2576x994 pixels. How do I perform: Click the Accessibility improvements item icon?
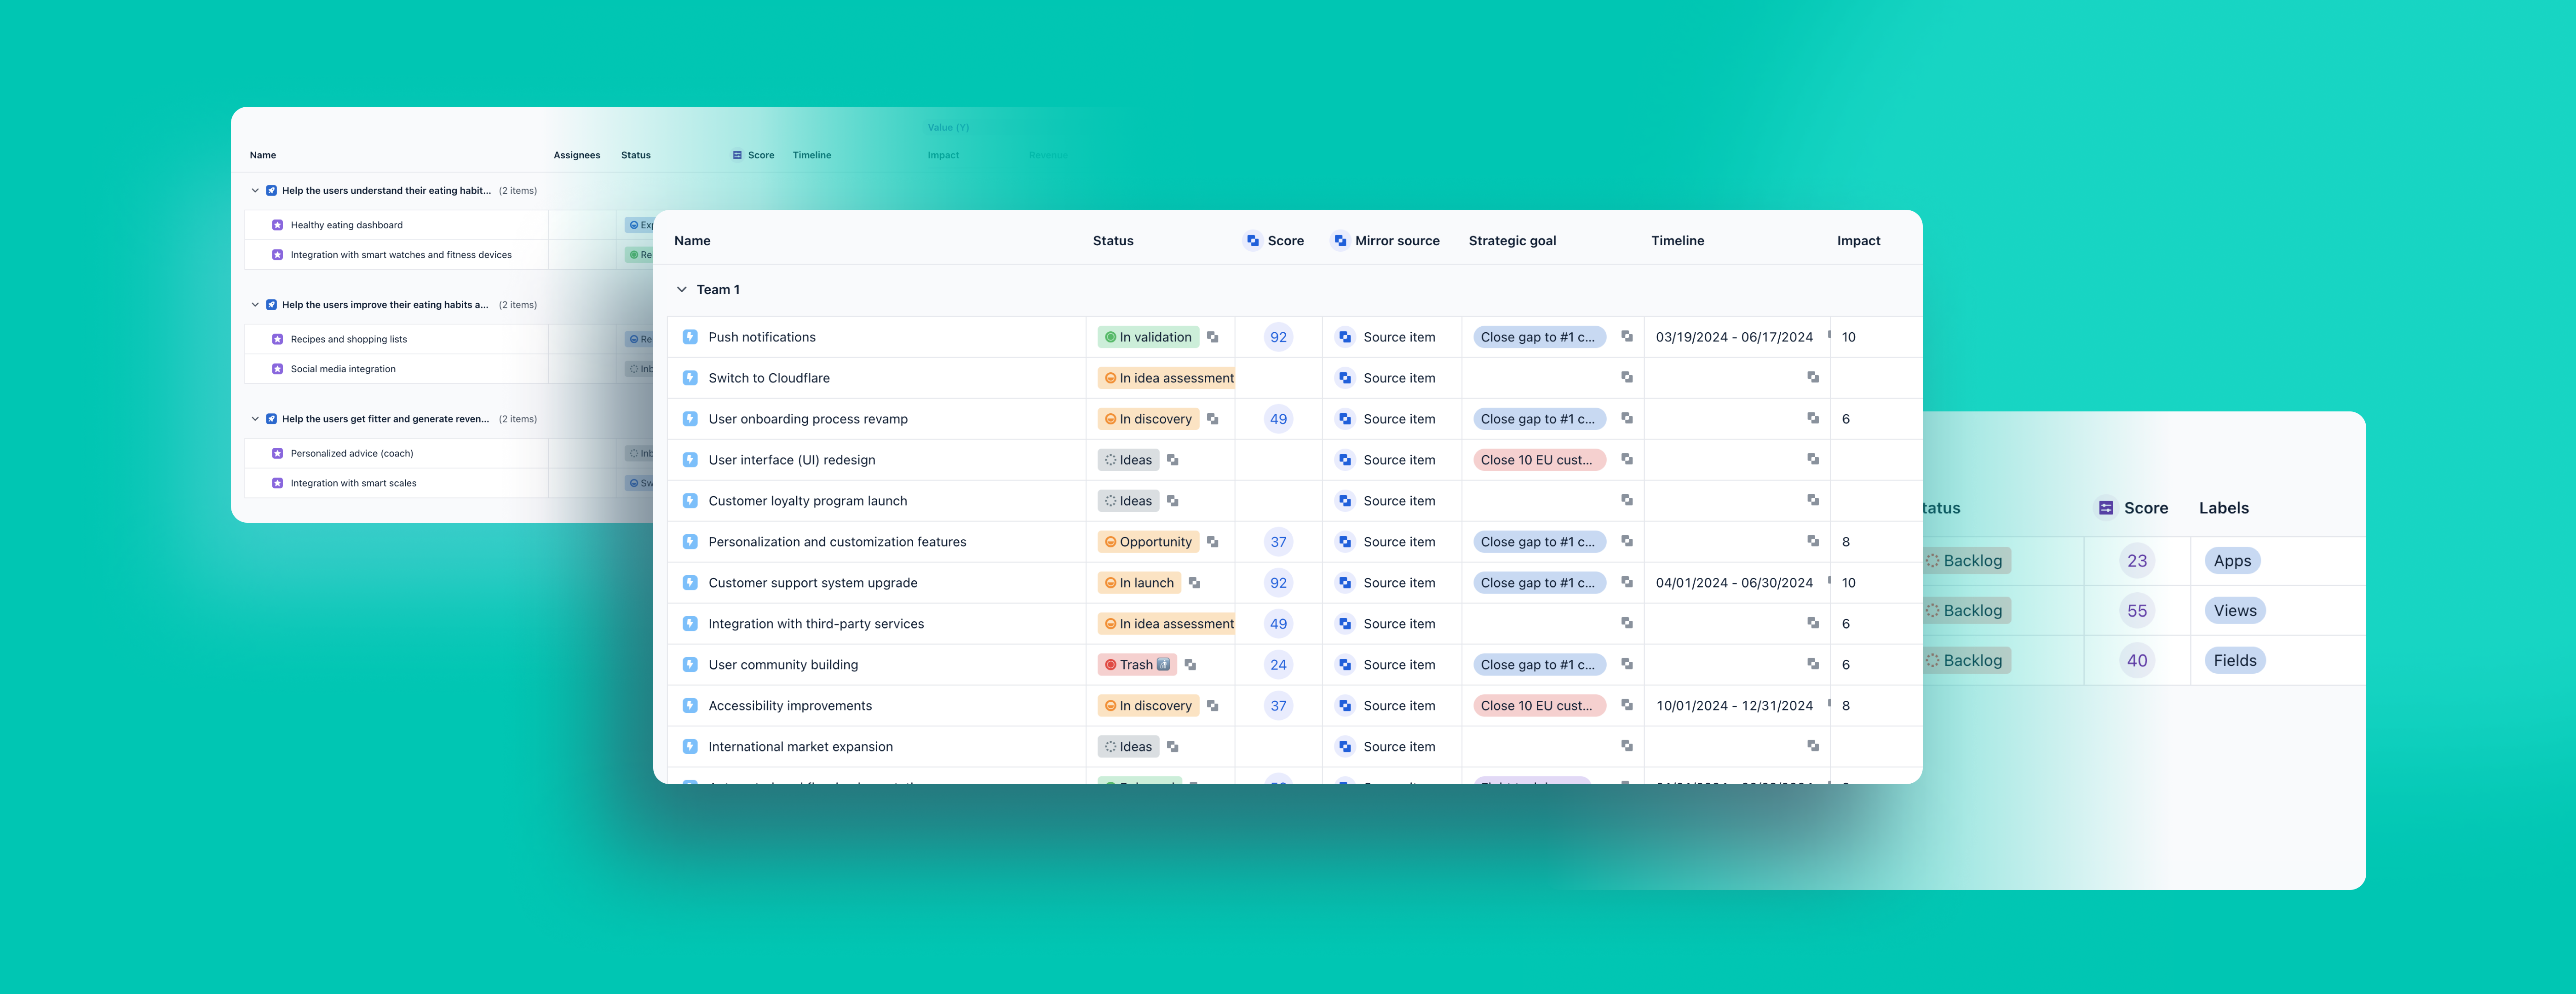[690, 706]
